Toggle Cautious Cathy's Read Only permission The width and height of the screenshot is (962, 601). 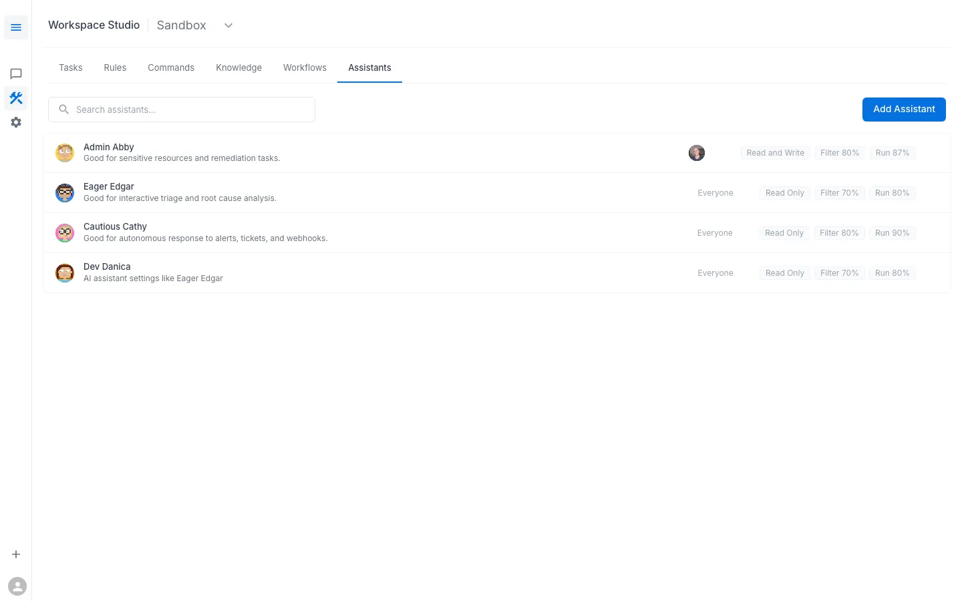point(784,232)
